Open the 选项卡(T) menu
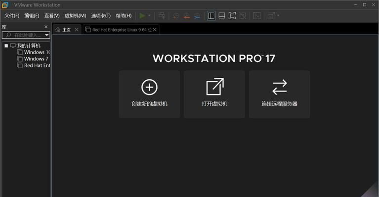 point(101,16)
